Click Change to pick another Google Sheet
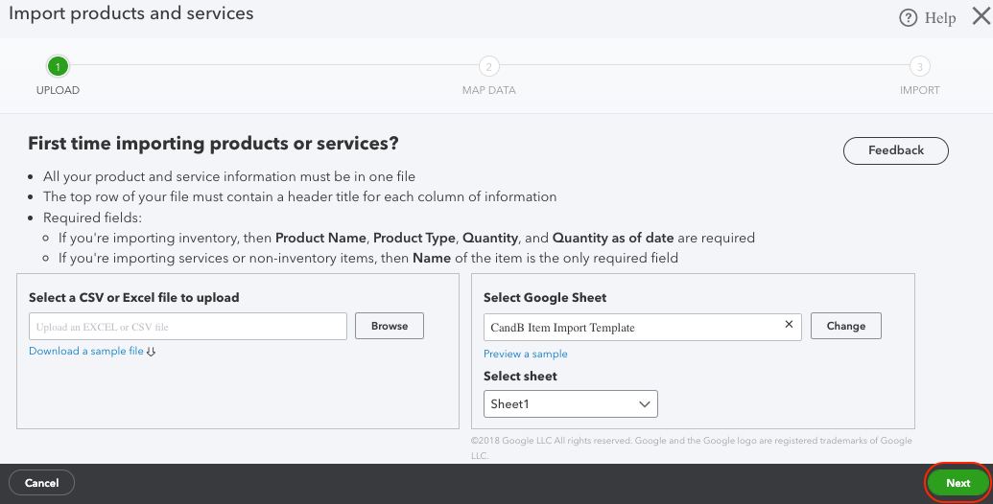 tap(846, 326)
